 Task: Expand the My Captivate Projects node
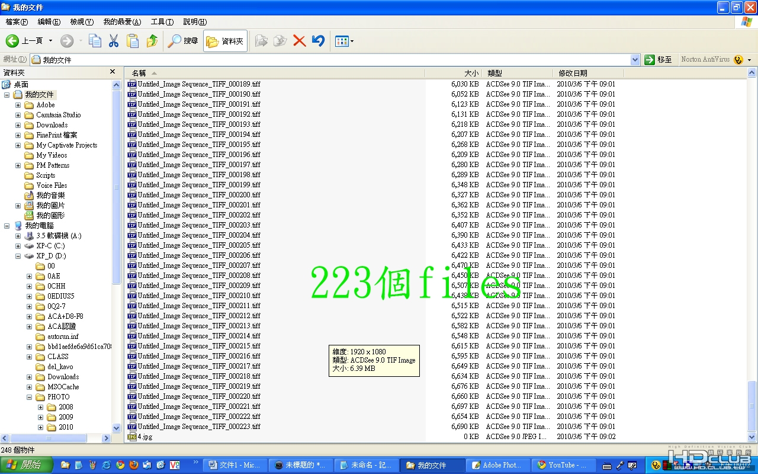(18, 145)
